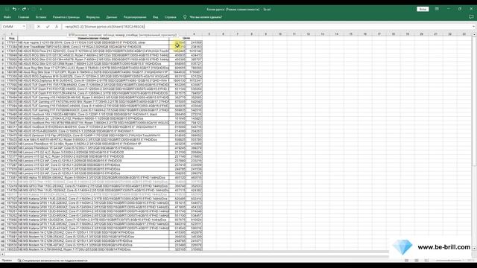Open the Comments icon below the window buttons
The width and height of the screenshot is (477, 268).
click(x=471, y=17)
